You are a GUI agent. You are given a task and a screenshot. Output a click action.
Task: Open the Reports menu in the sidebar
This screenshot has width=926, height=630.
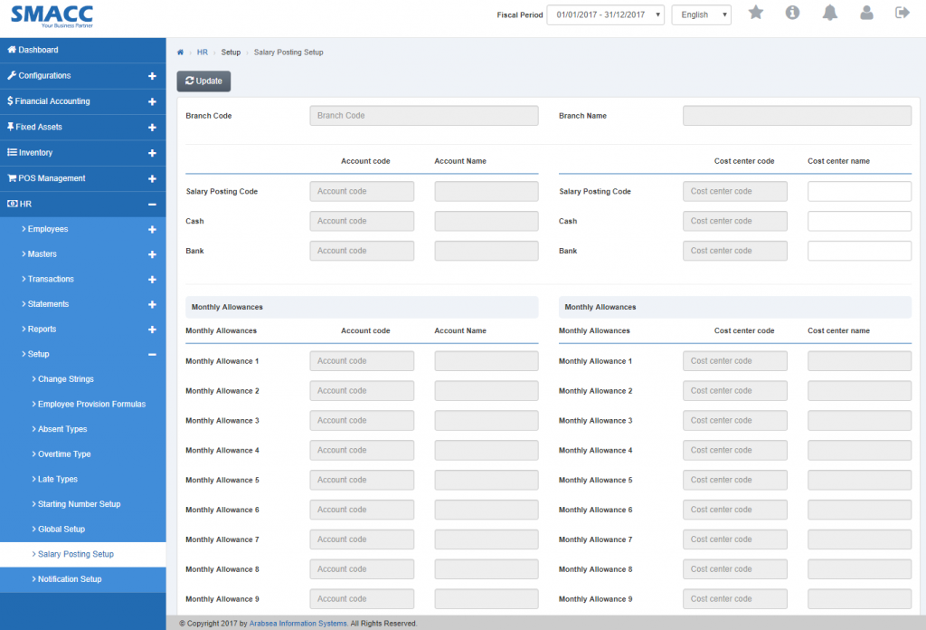41,329
